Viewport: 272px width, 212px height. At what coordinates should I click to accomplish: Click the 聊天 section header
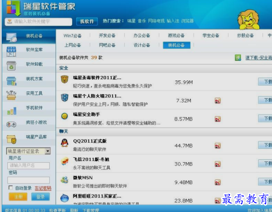click(64, 131)
